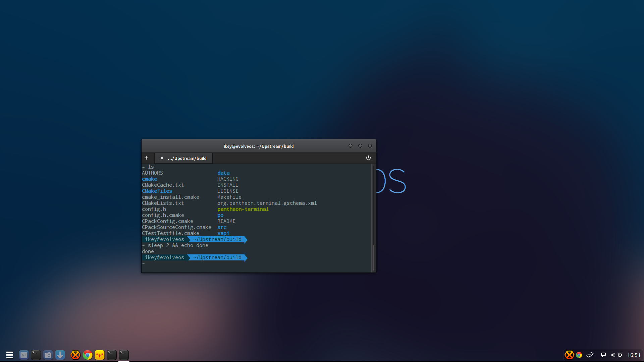The image size is (644, 362).
Task: Click CMakeCache.txt in the listing
Action: 163,185
